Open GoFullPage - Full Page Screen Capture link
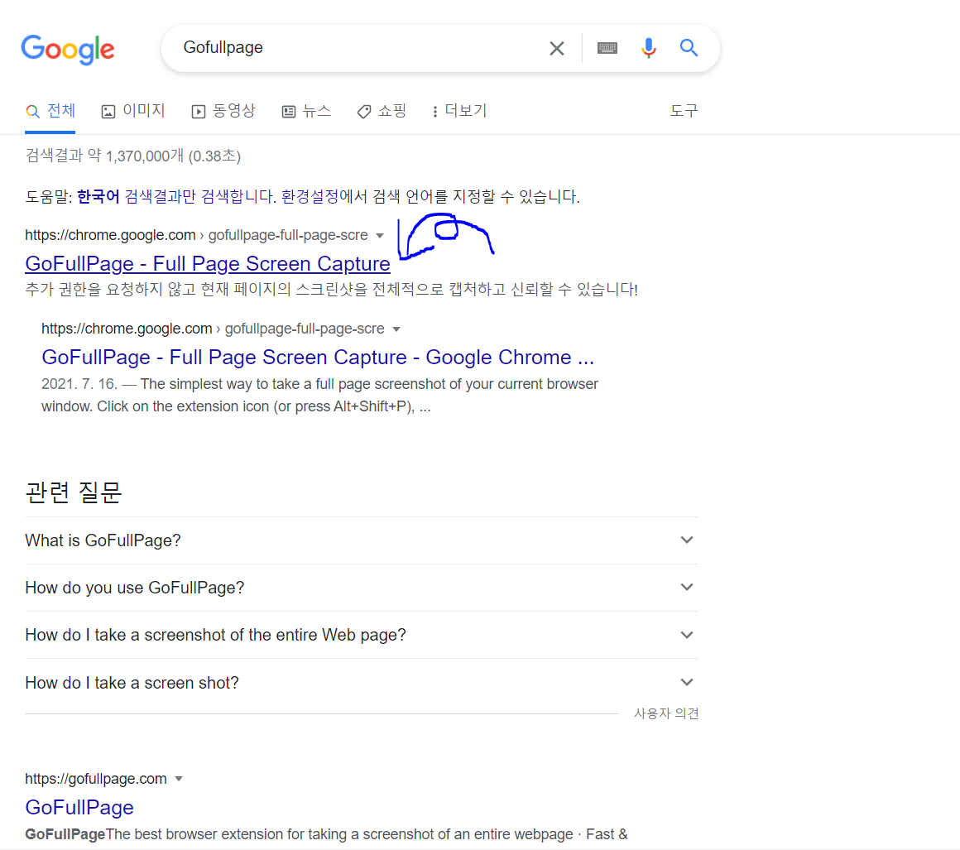Viewport: 960px width, 850px height. [x=208, y=263]
